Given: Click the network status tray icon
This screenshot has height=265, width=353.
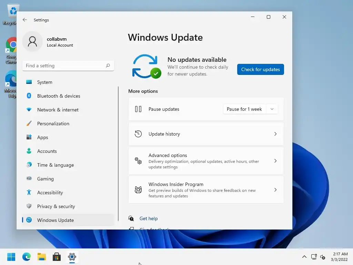Looking at the screenshot, I should coord(314,257).
